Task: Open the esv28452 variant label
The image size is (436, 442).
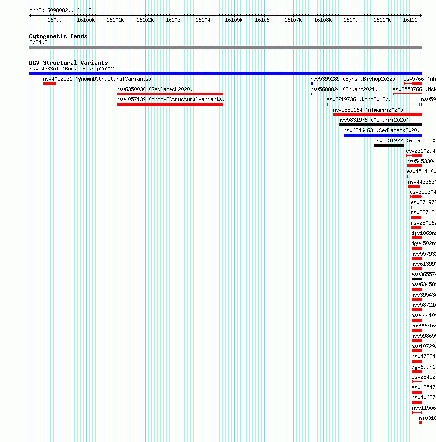Action: 424,377
